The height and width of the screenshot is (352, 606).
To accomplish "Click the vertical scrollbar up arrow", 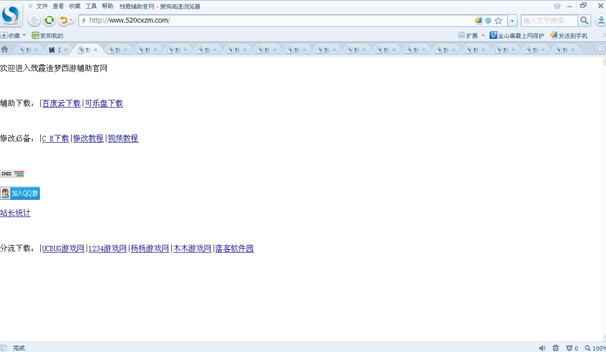I will point(605,61).
